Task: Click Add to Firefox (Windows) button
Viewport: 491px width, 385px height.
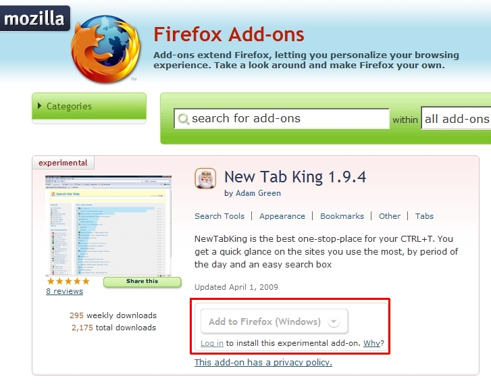Action: 274,322
